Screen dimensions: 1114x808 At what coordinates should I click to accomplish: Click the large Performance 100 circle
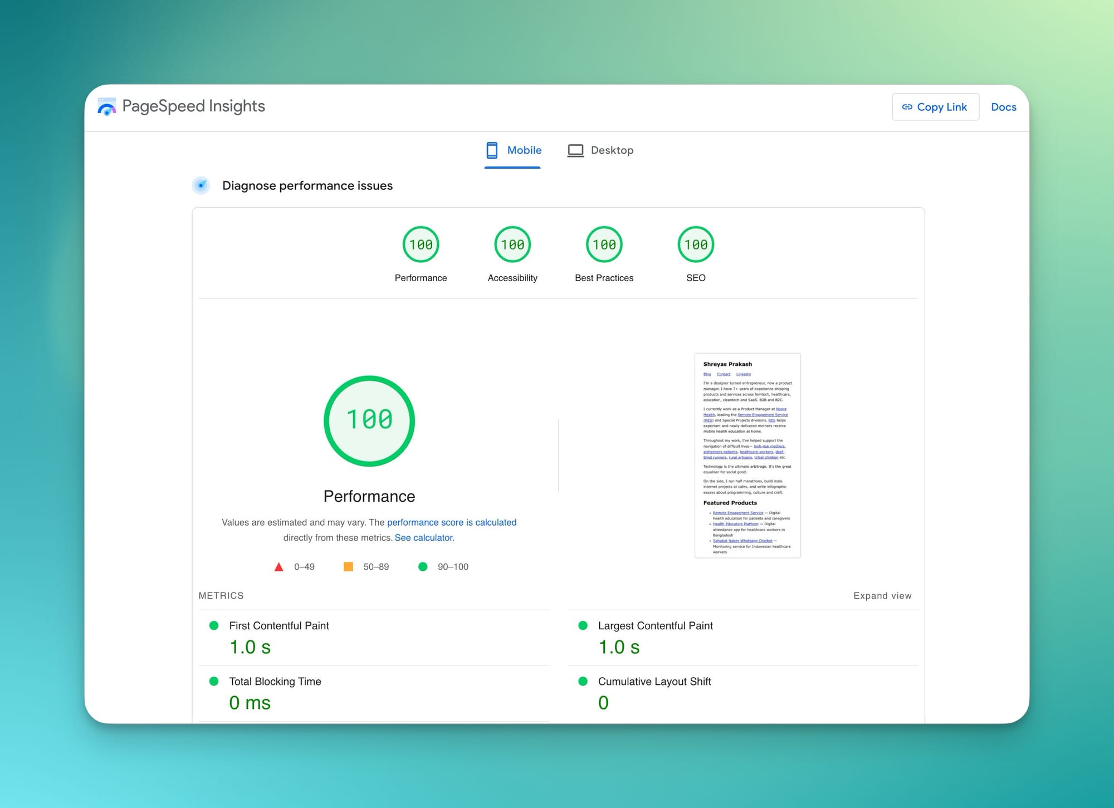369,421
